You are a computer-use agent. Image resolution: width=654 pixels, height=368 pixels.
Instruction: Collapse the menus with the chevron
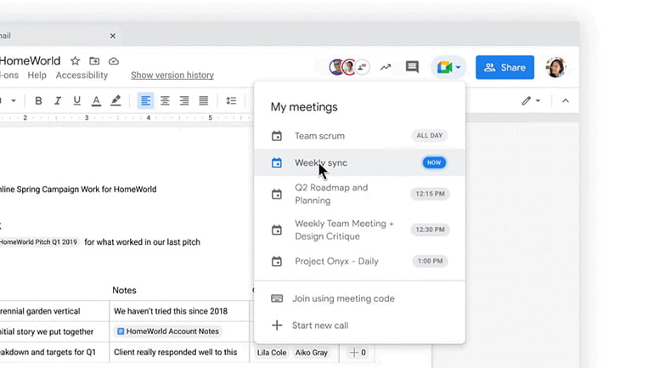point(565,100)
